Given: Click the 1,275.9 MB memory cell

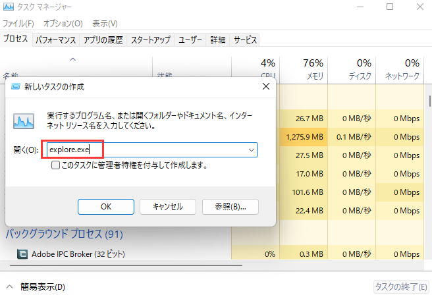Looking at the screenshot, I should (x=304, y=137).
